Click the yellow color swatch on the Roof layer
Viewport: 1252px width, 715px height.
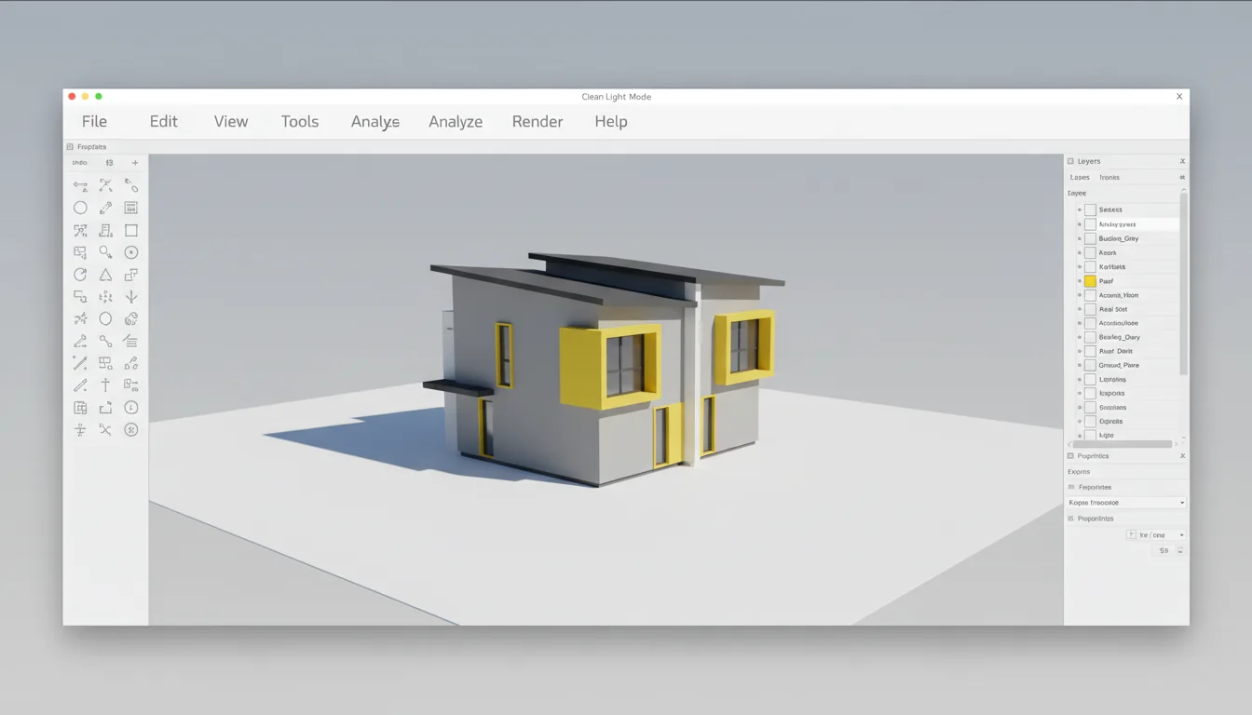[1090, 280]
